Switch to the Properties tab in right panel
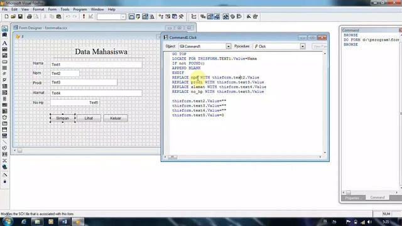 pyautogui.click(x=352, y=198)
